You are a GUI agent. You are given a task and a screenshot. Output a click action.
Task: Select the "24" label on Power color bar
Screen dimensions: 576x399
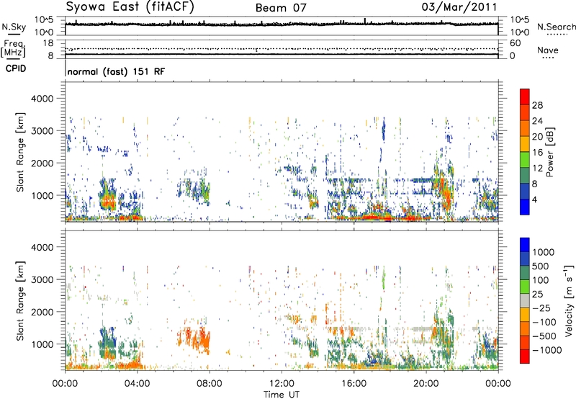pyautogui.click(x=537, y=121)
